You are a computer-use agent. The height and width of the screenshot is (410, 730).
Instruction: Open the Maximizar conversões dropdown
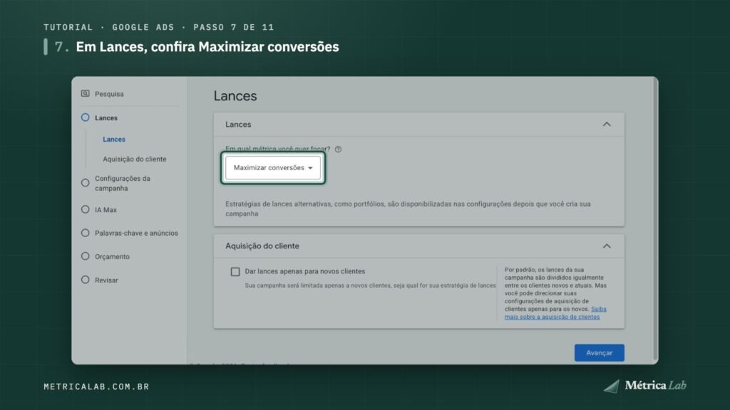(x=273, y=168)
